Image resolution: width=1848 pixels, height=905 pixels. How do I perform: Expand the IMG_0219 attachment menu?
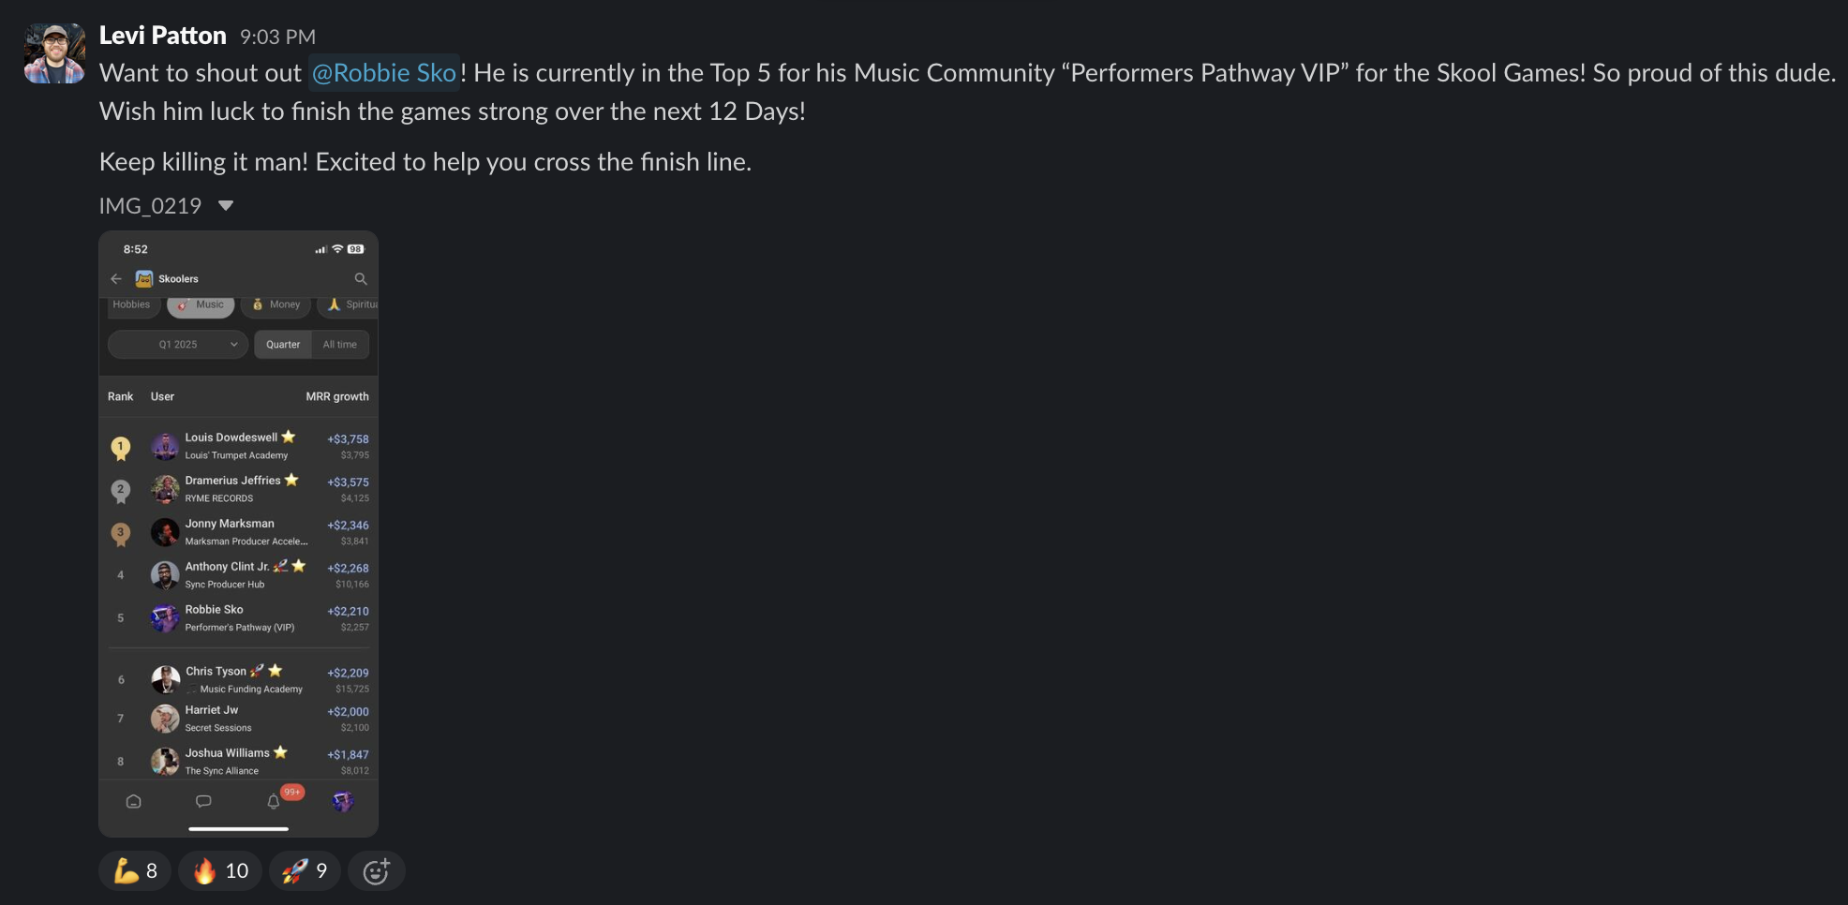point(225,205)
